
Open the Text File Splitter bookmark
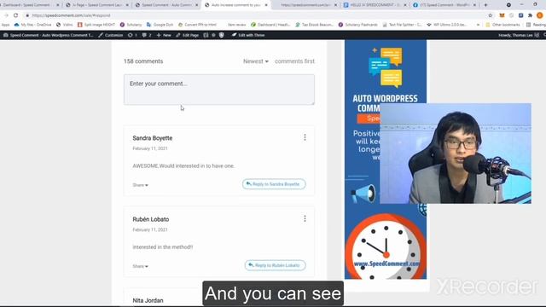pyautogui.click(x=402, y=25)
